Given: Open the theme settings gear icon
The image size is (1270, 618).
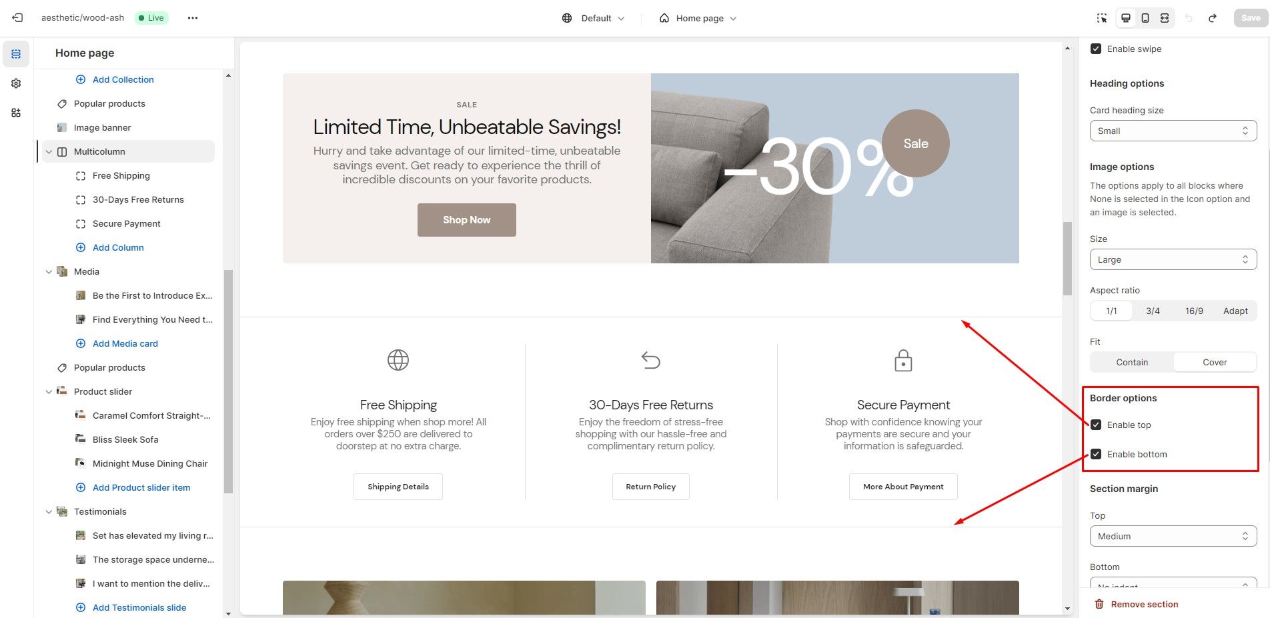Looking at the screenshot, I should (16, 83).
